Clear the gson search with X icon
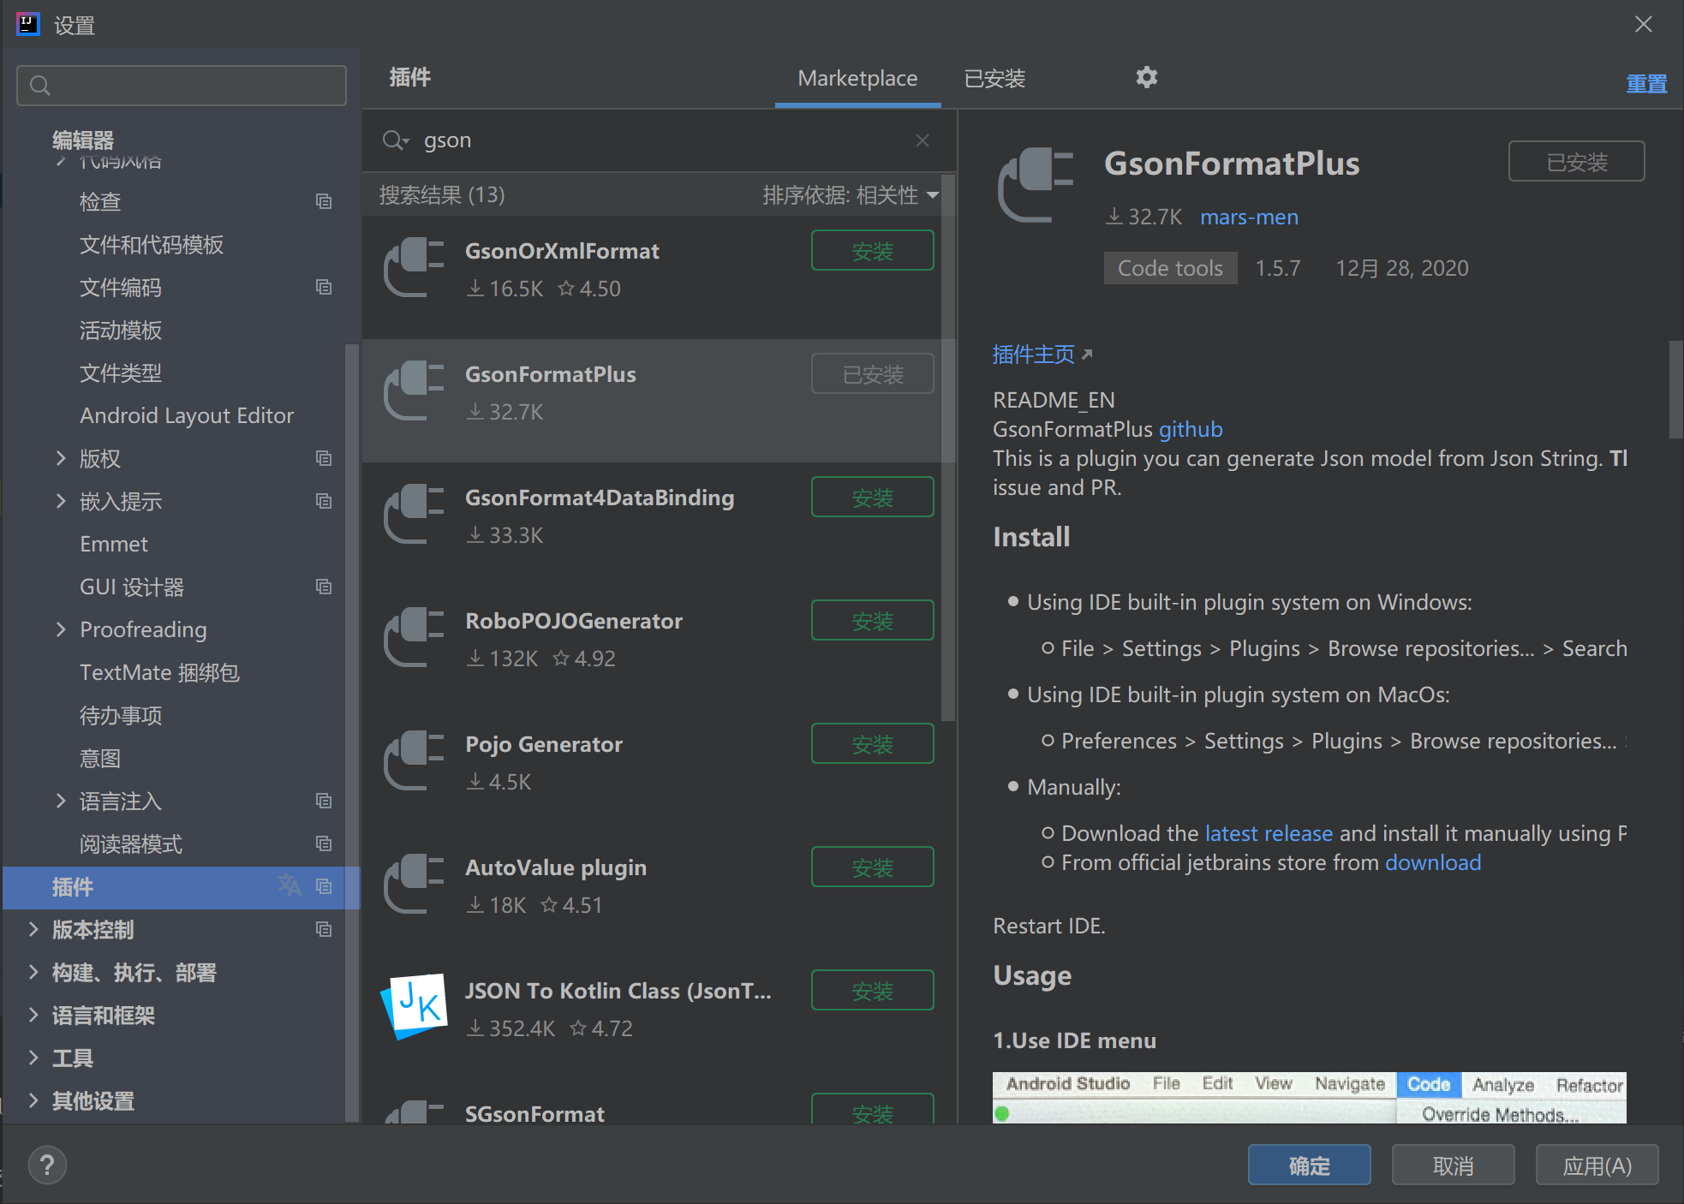 pos(922,140)
